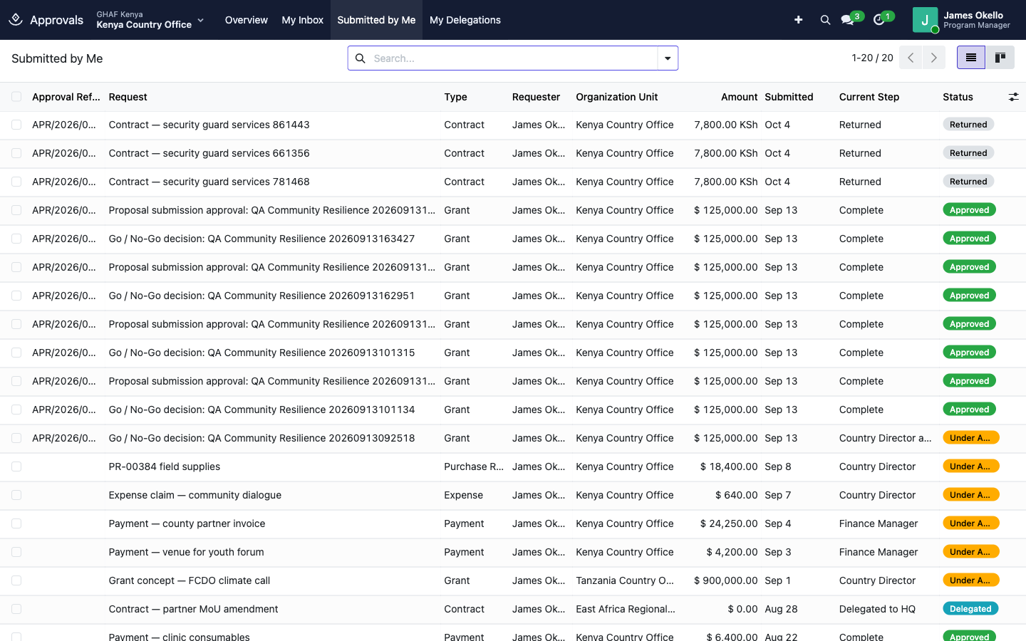Open My Delegations

click(465, 20)
